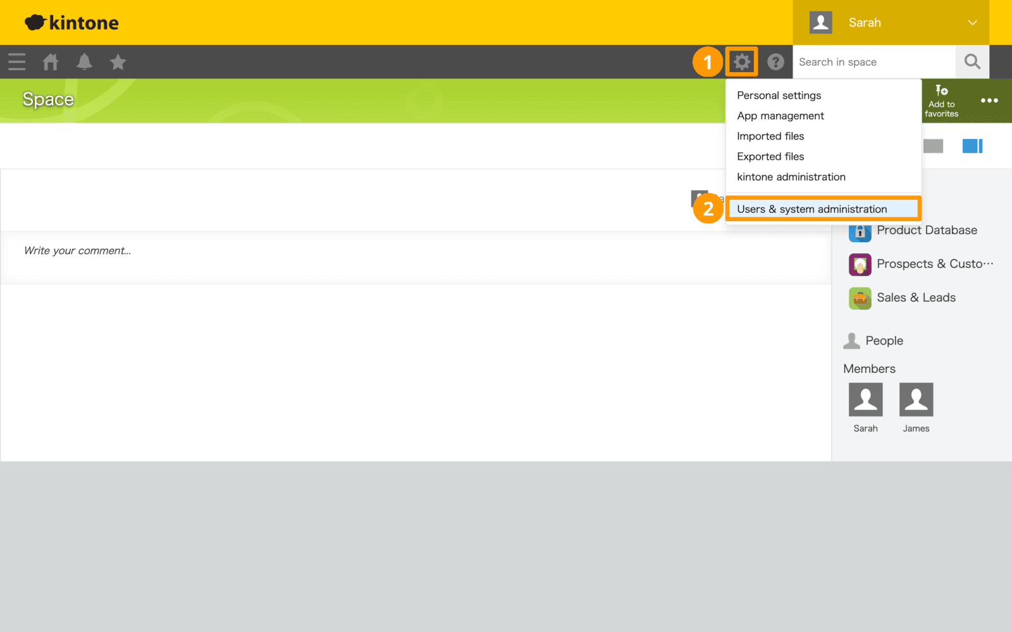Open Sarah's member avatar

coord(865,399)
